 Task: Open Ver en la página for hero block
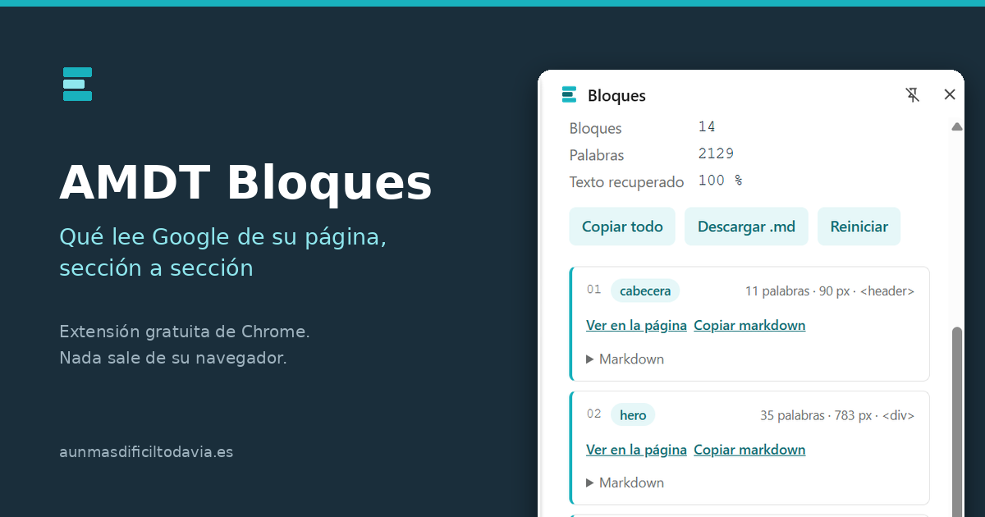click(x=636, y=450)
